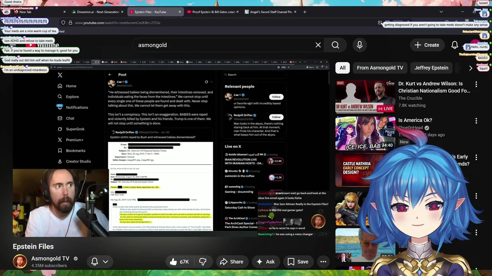Viewport: 492px width, 276px height.
Task: Open 'Dr. Kurt vs Andrew Wilson' video title
Action: (x=434, y=87)
